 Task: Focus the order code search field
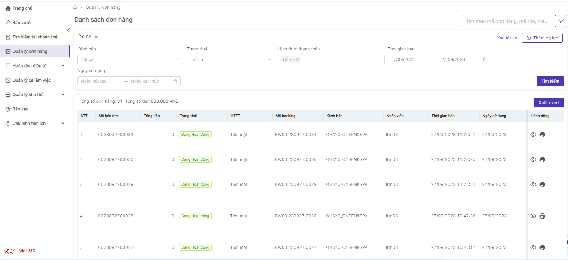point(507,21)
